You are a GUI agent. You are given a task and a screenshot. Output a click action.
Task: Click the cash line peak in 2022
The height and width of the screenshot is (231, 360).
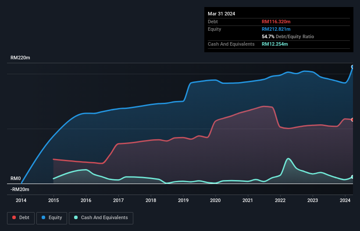[288, 159]
